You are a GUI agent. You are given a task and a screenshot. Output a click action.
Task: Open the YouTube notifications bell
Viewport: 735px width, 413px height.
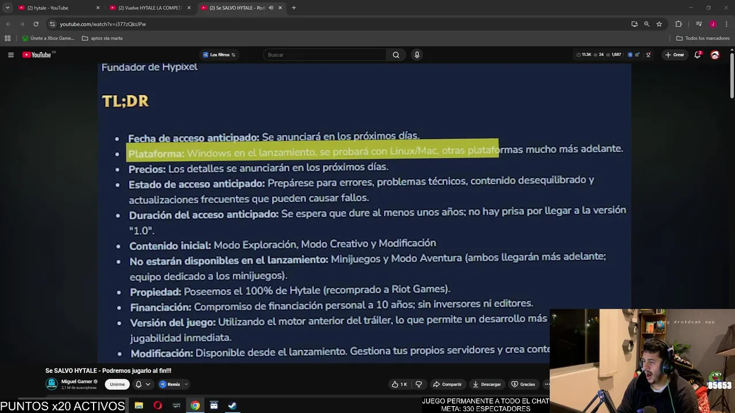pyautogui.click(x=697, y=54)
